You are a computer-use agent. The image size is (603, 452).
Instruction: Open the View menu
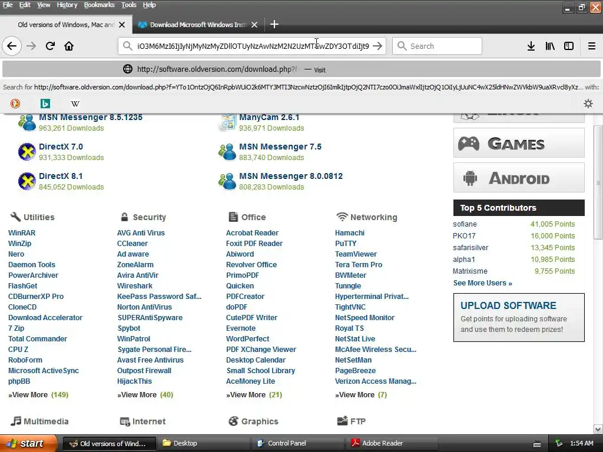[44, 5]
